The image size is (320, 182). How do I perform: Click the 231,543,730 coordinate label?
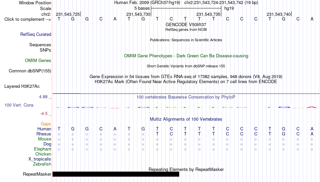pos(138,14)
